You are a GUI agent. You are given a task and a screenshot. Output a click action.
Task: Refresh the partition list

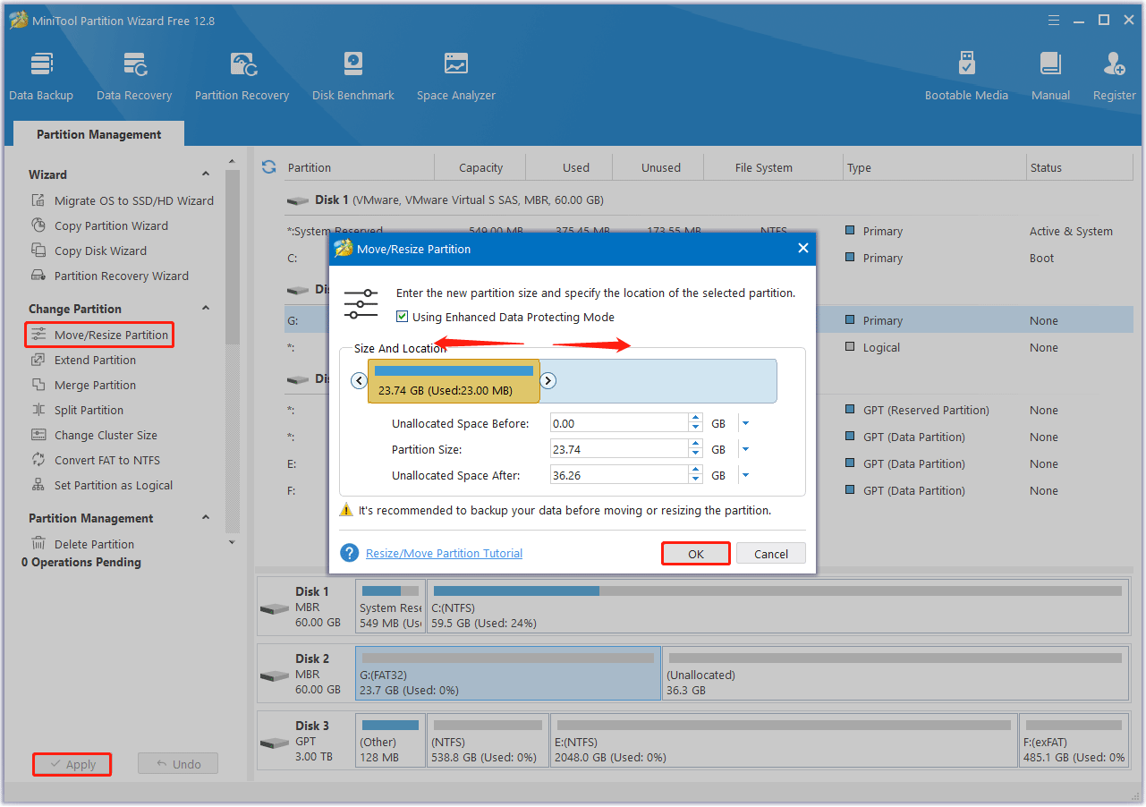point(268,167)
